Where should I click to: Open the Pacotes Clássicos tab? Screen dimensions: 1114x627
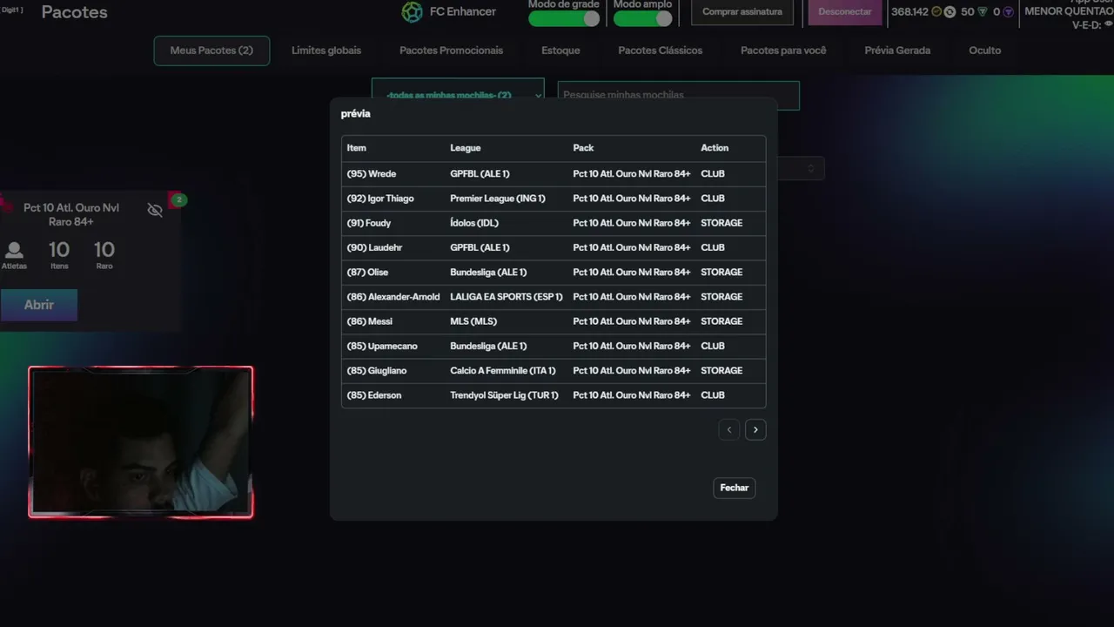pyautogui.click(x=661, y=51)
